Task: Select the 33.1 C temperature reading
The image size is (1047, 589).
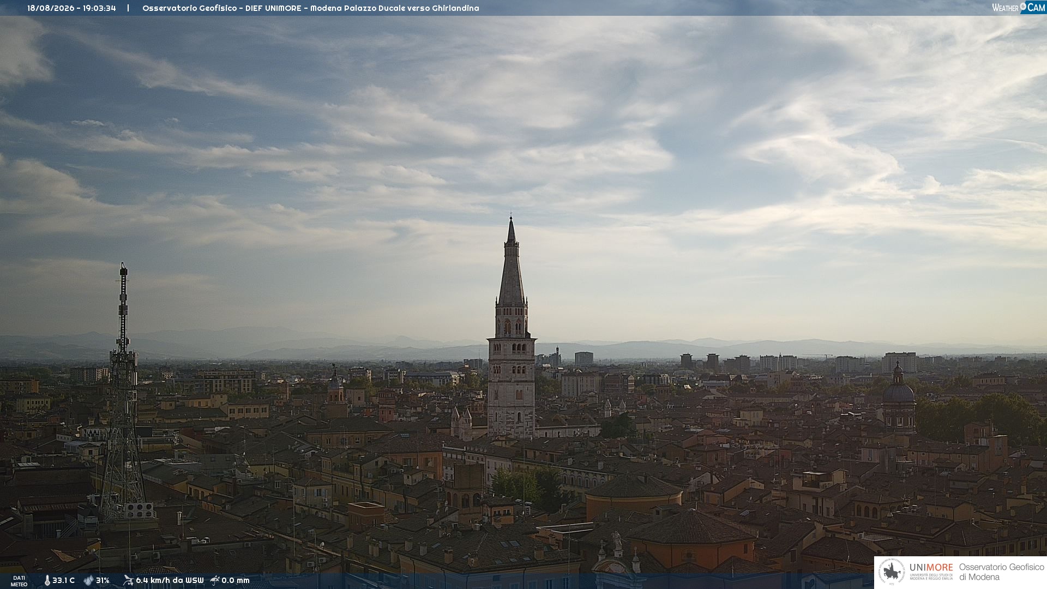Action: (x=63, y=580)
